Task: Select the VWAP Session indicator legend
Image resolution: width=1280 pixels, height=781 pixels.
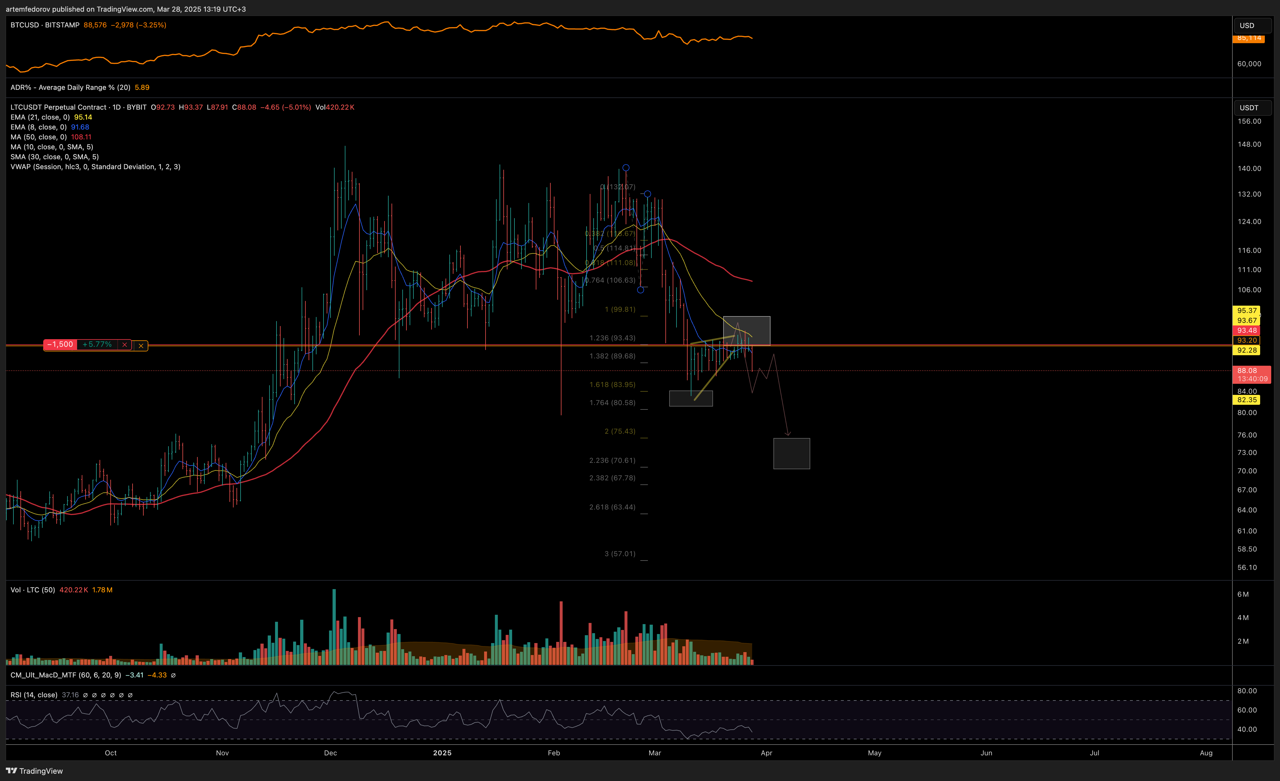Action: [95, 167]
